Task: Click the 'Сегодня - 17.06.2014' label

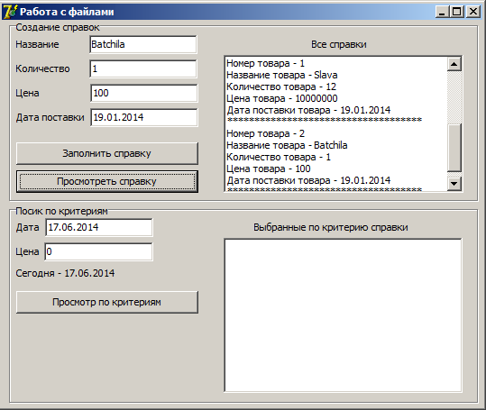Action: [65, 273]
